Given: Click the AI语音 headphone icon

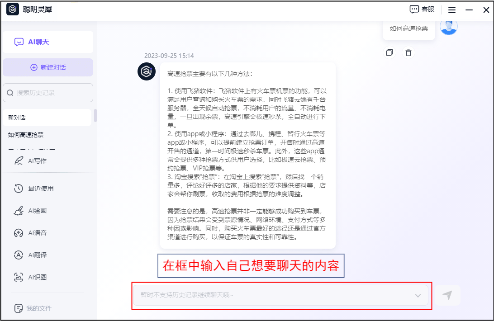Looking at the screenshot, I should [x=19, y=233].
